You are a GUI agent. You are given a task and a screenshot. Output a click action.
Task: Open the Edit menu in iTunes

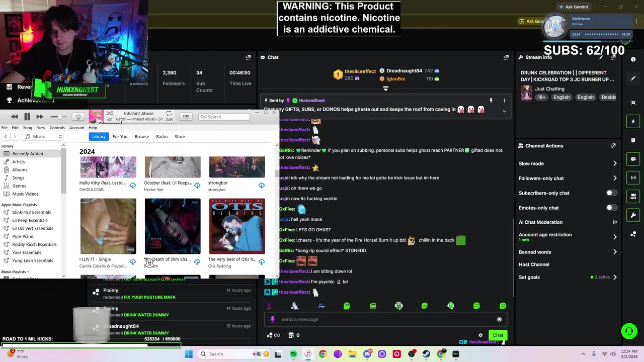15,128
